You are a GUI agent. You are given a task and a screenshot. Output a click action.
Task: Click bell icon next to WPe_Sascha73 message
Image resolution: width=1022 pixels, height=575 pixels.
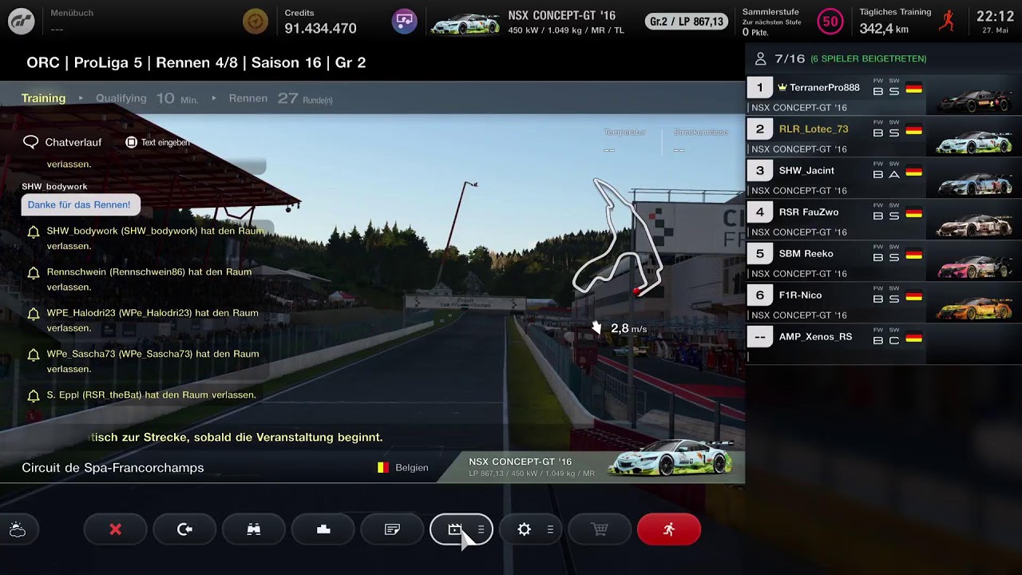(x=33, y=355)
